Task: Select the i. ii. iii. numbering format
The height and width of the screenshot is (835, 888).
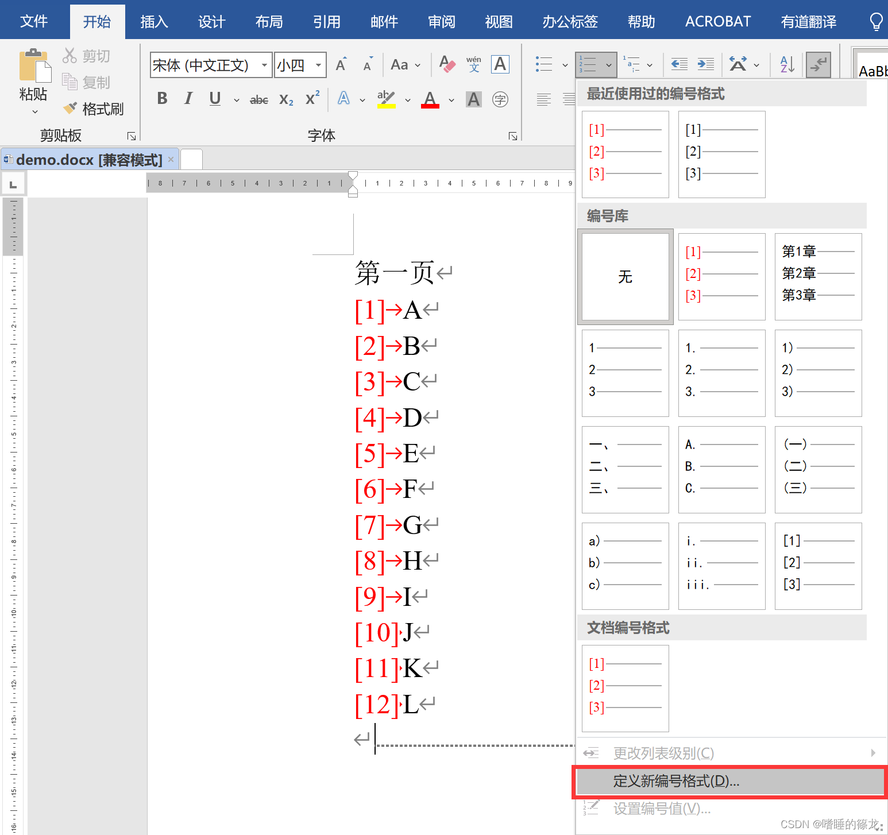Action: click(x=722, y=566)
